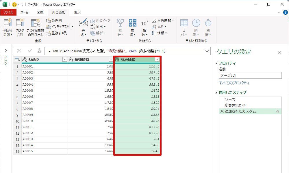Delete the 追加されたカスタム step with X
Screen dimensions: 289x173
[222, 111]
